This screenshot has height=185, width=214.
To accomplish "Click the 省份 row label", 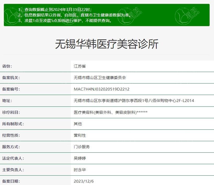I will (x=7, y=66).
